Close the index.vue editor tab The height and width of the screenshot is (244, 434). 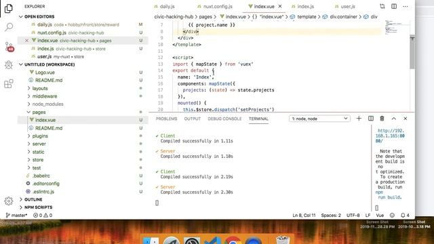tap(280, 6)
